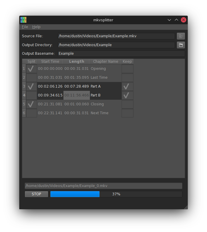This screenshot has height=232, width=207.
Task: Click the source file browse icon
Action: click(181, 36)
